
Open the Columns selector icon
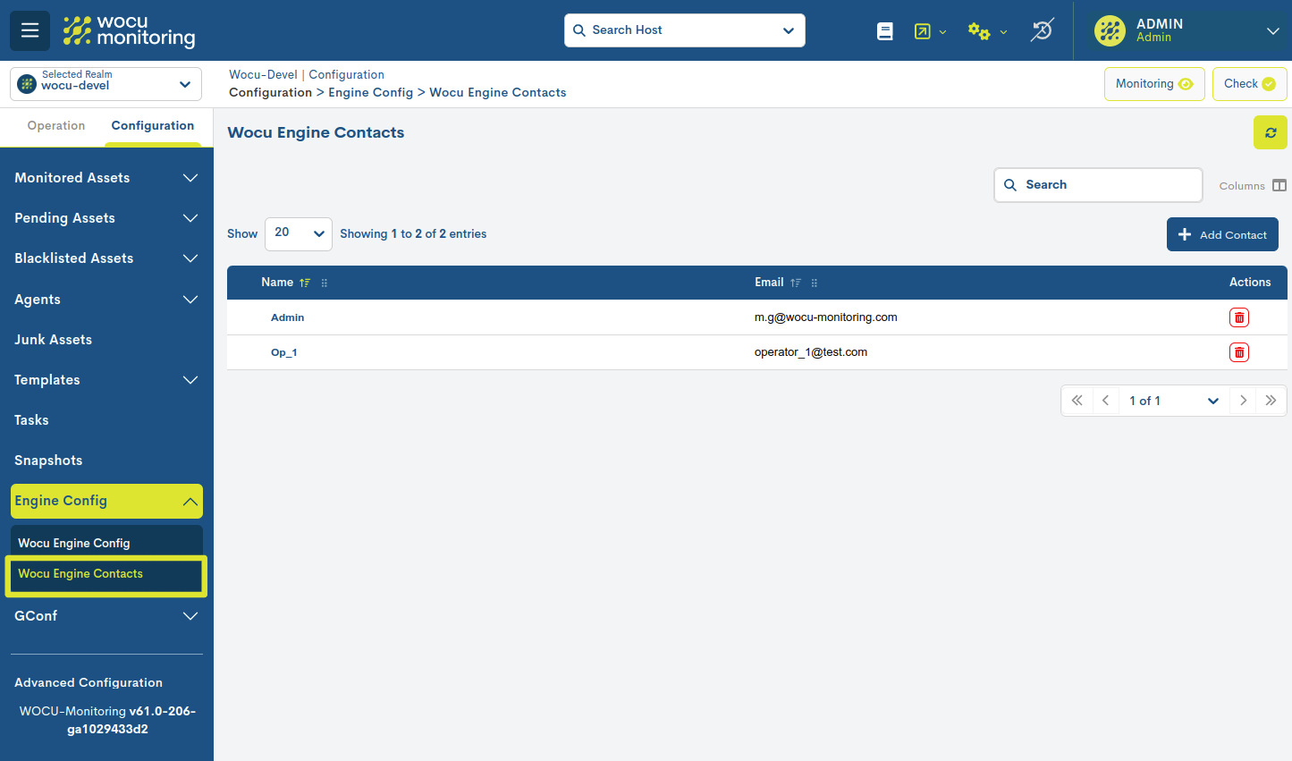pos(1279,185)
